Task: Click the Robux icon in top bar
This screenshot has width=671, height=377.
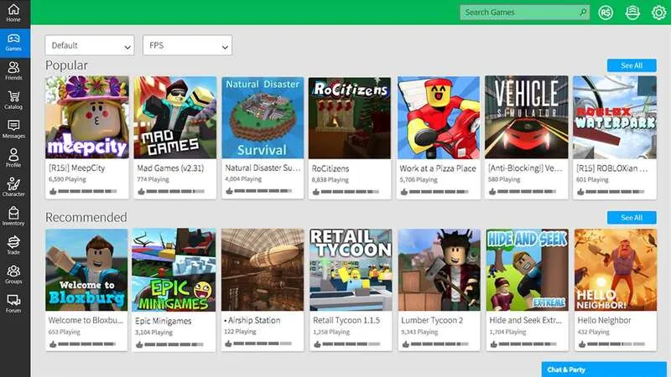Action: pos(606,13)
